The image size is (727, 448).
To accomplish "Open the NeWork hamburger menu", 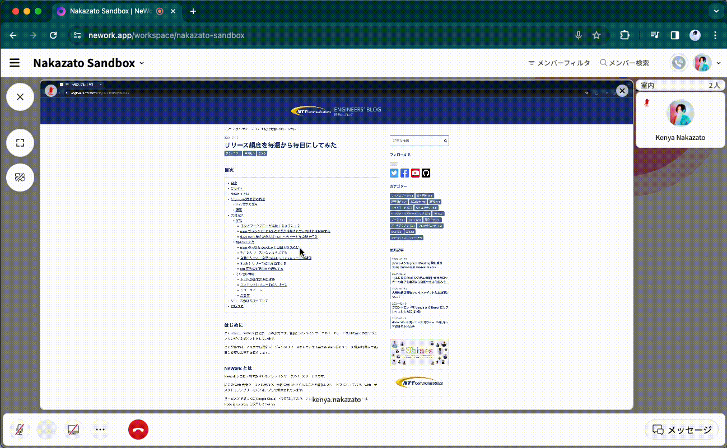I will (15, 63).
